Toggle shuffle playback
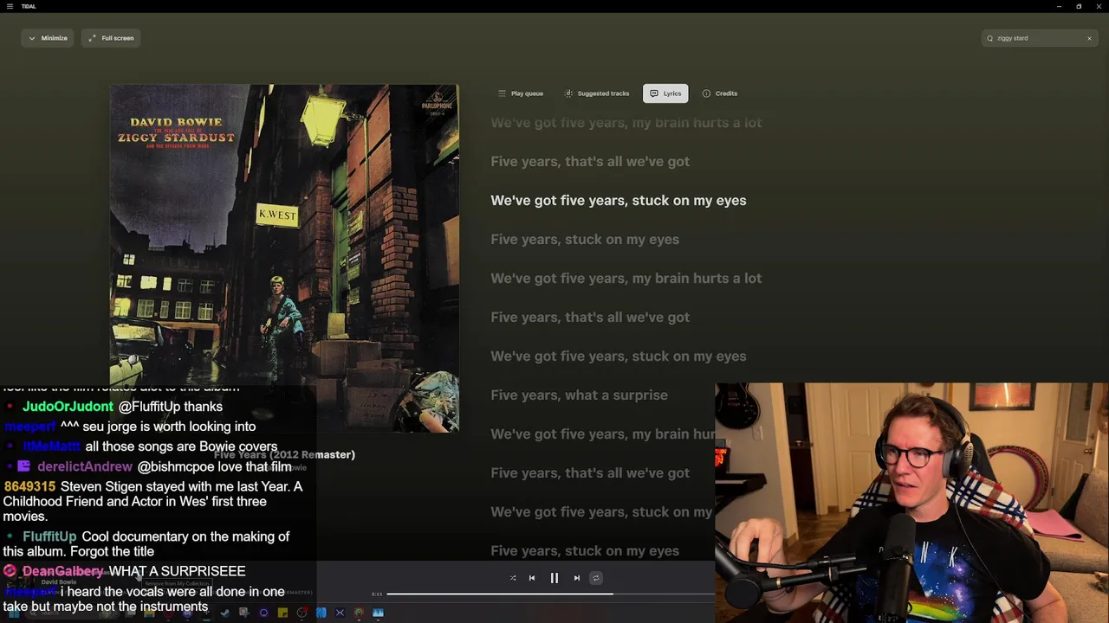This screenshot has width=1109, height=623. [x=513, y=578]
